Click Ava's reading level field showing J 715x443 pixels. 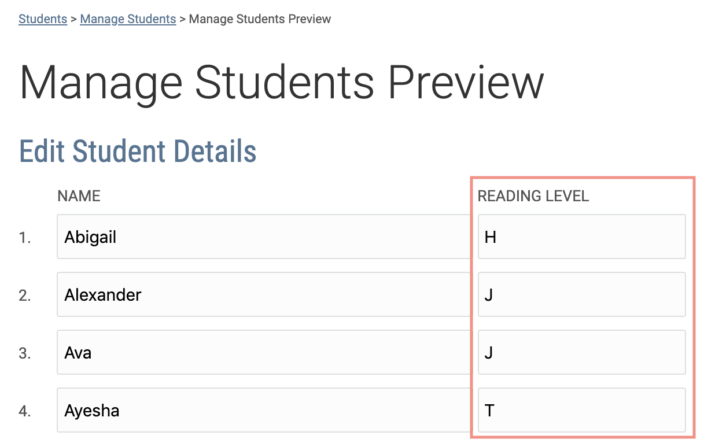click(581, 352)
